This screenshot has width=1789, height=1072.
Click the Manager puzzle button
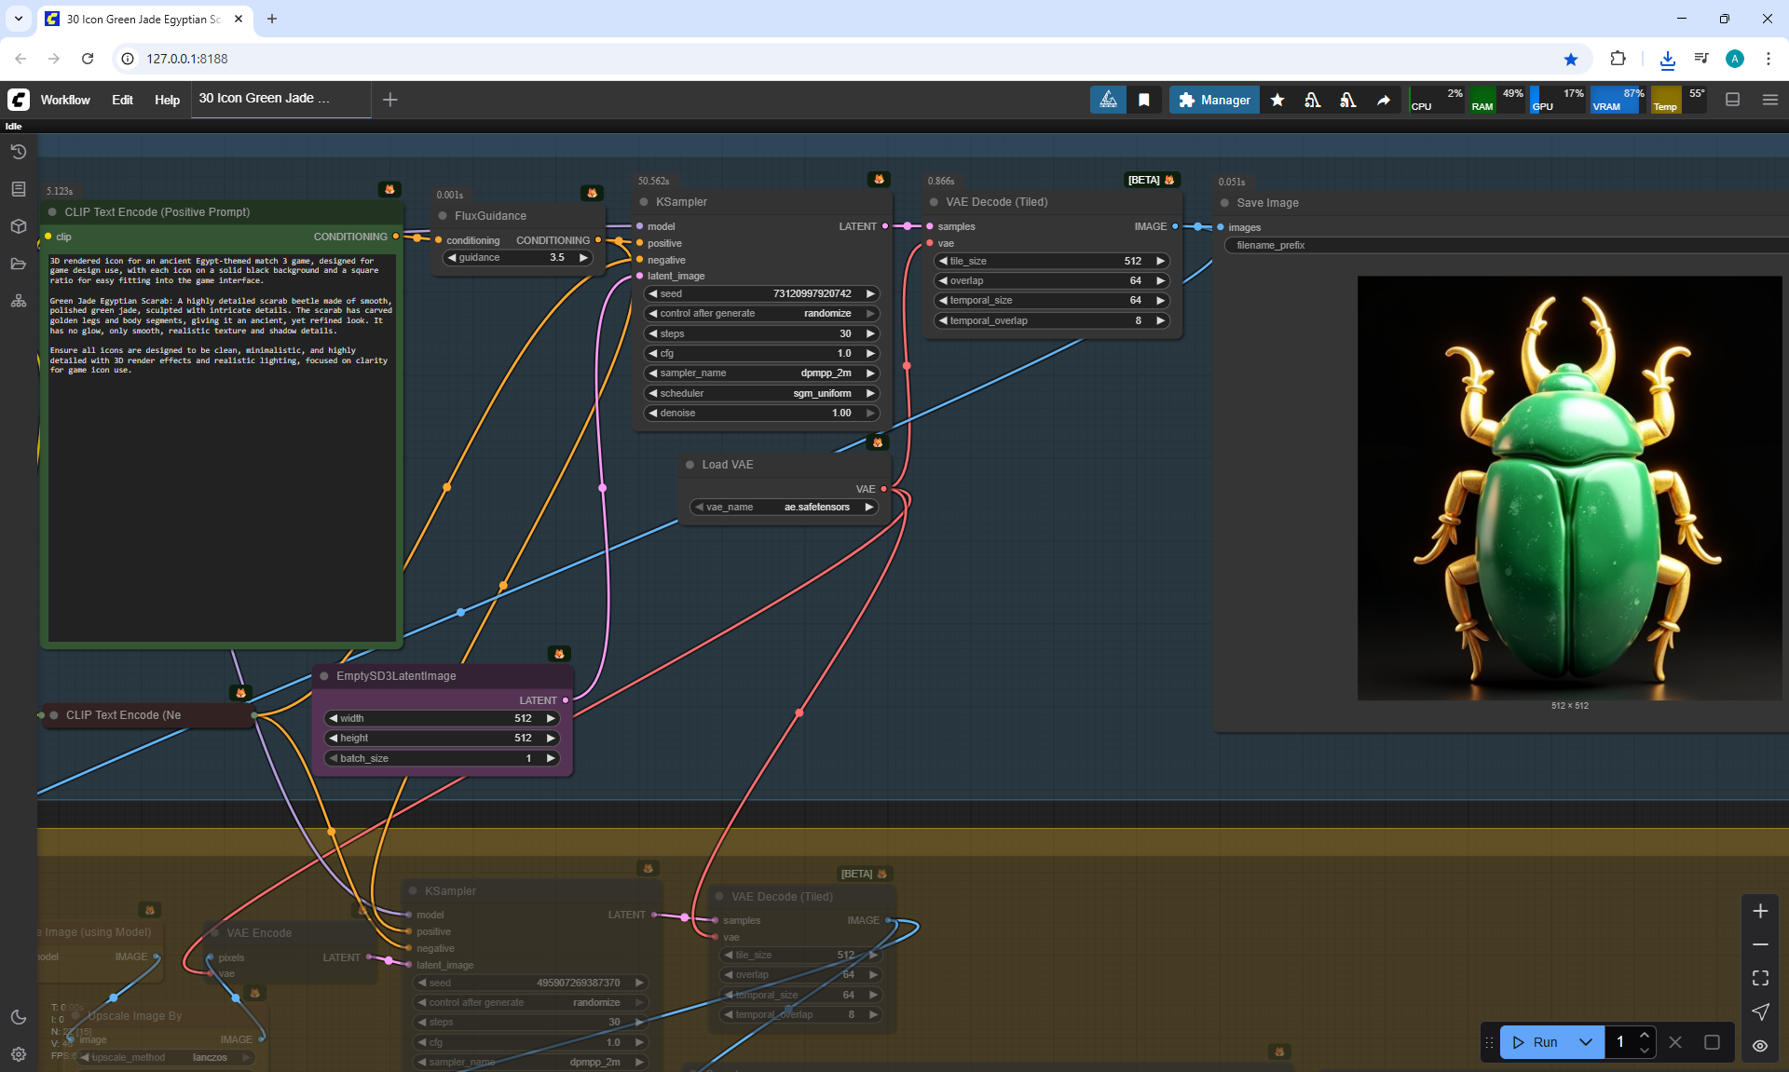click(1214, 100)
